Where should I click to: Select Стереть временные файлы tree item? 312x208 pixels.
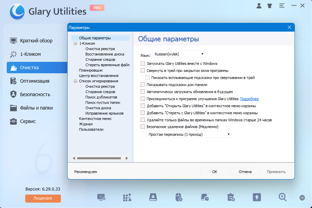point(108,65)
